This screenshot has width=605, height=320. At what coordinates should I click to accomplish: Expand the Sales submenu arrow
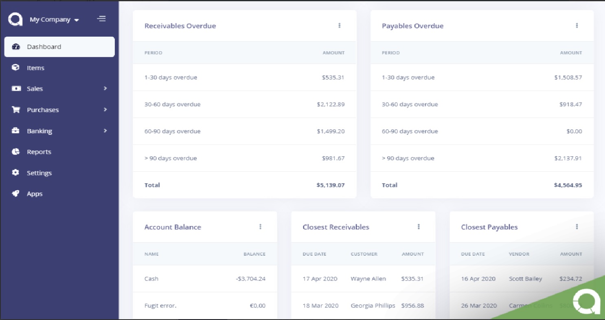(x=105, y=88)
